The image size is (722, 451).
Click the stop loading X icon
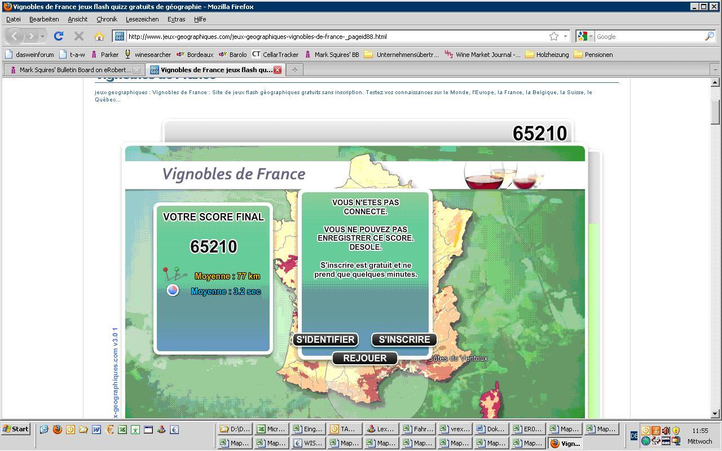[79, 37]
